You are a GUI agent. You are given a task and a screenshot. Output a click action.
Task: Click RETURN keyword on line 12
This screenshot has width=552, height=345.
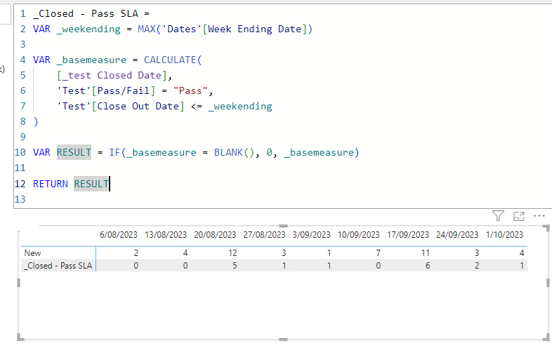(x=51, y=184)
